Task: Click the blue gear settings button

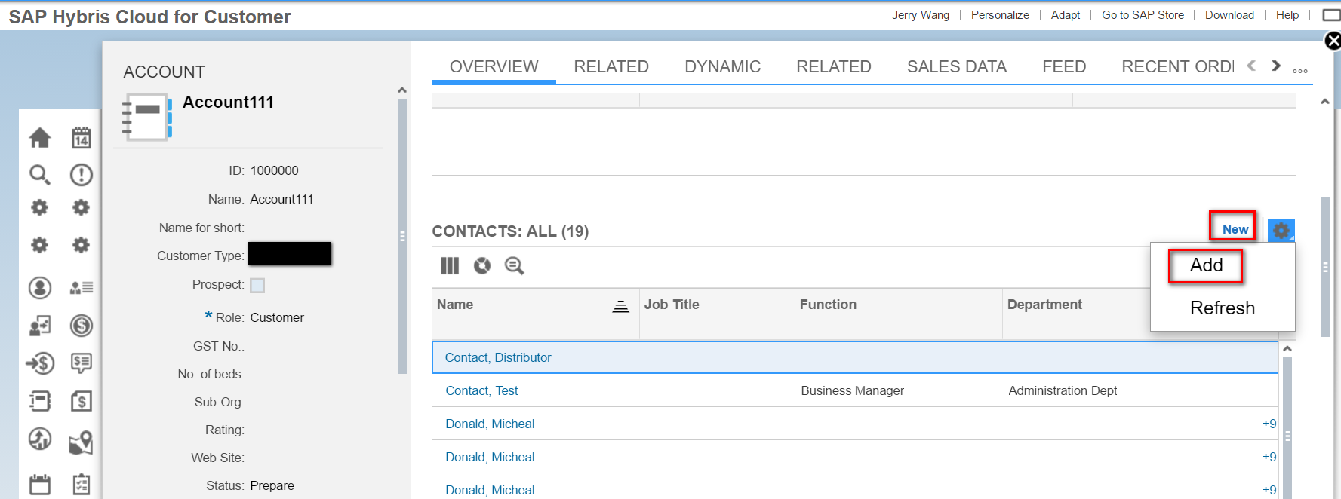Action: pyautogui.click(x=1281, y=230)
